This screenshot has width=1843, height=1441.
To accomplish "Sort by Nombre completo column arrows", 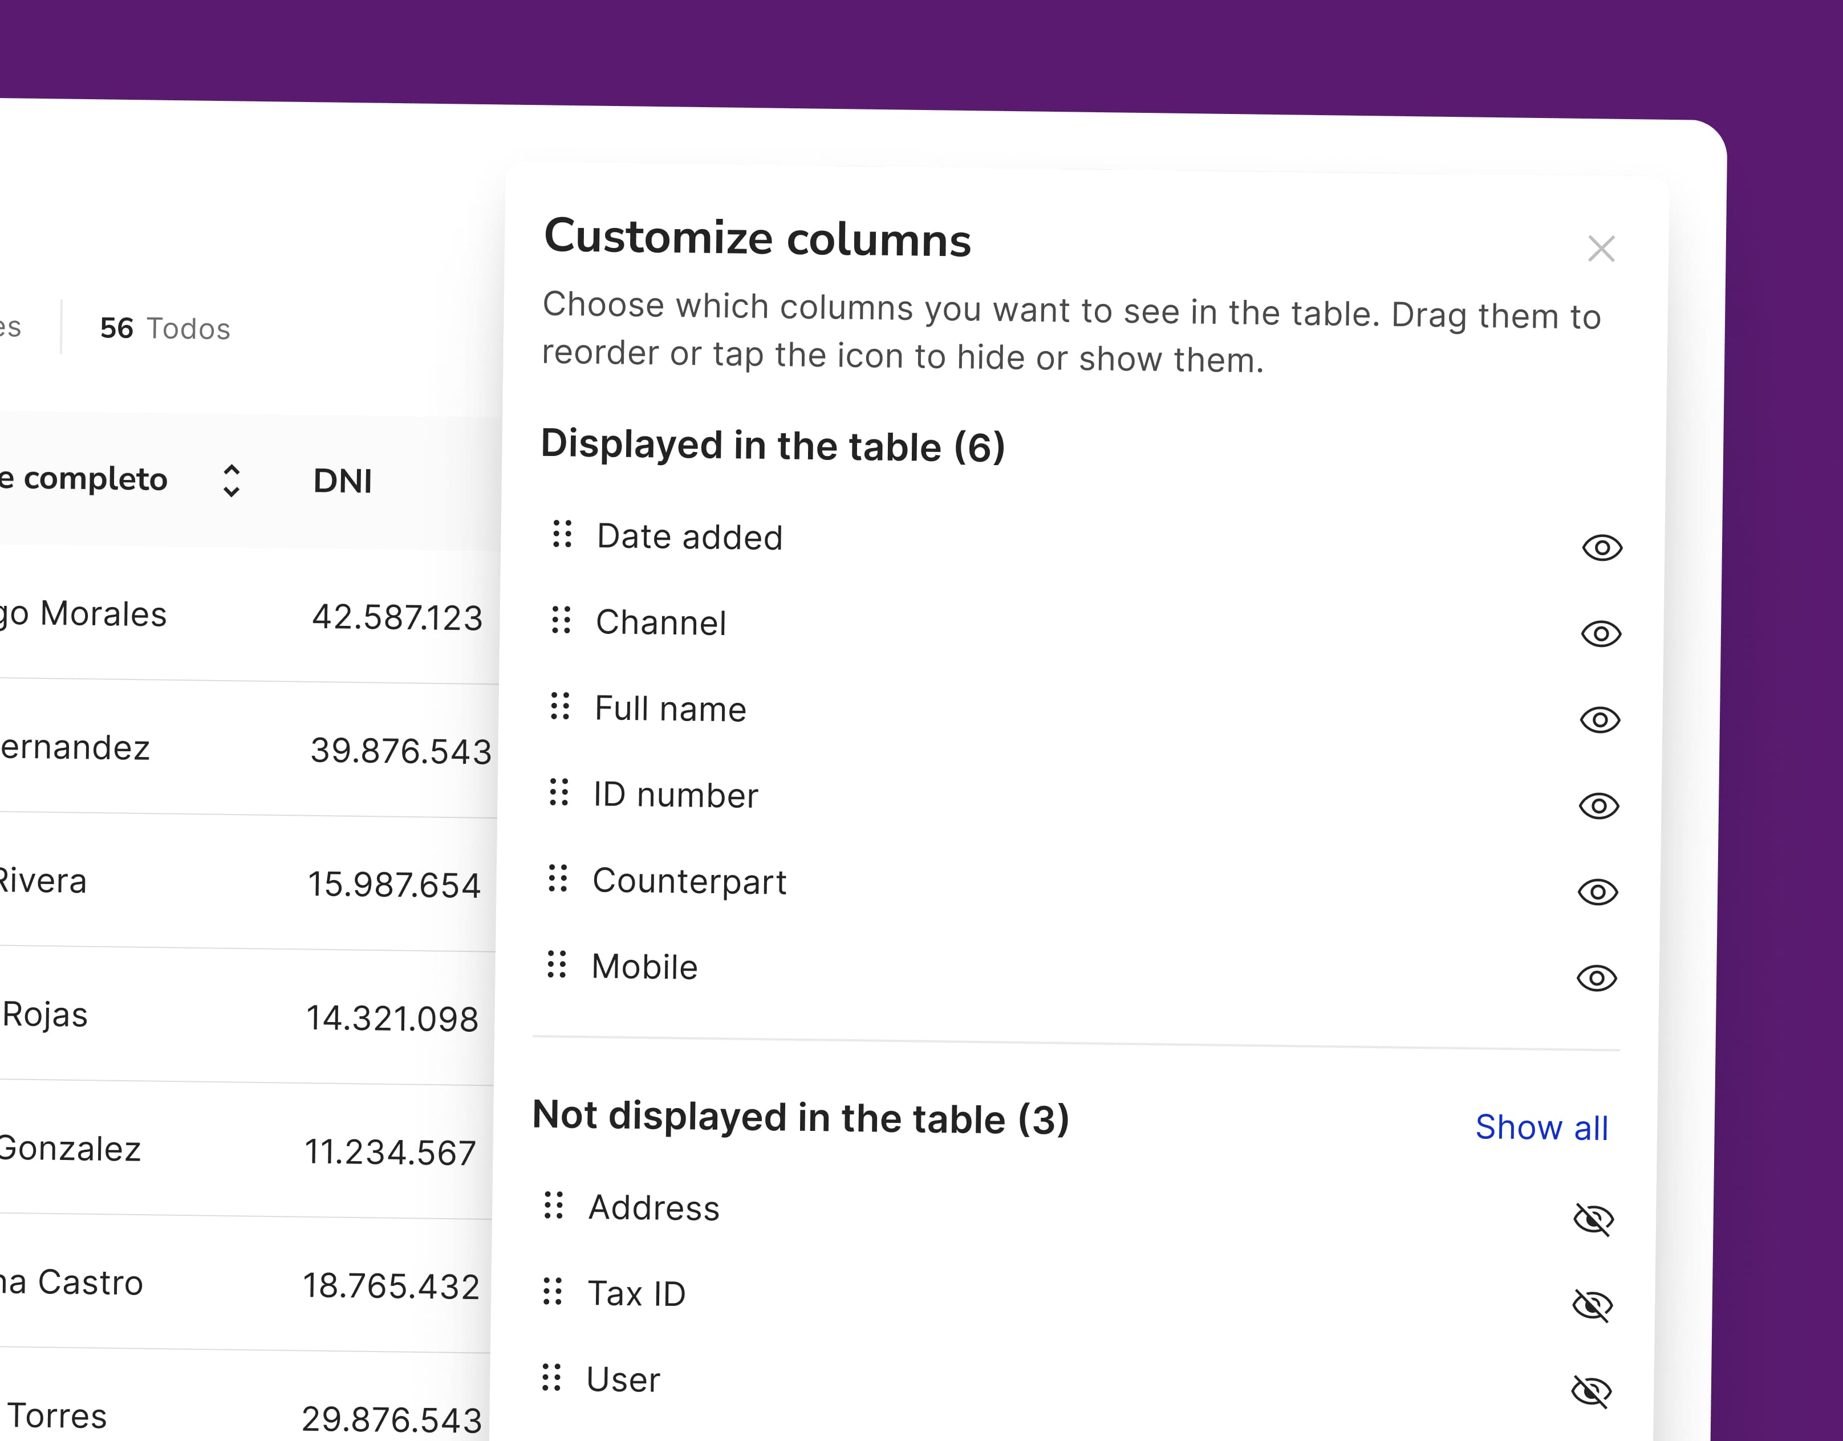I will [x=231, y=481].
